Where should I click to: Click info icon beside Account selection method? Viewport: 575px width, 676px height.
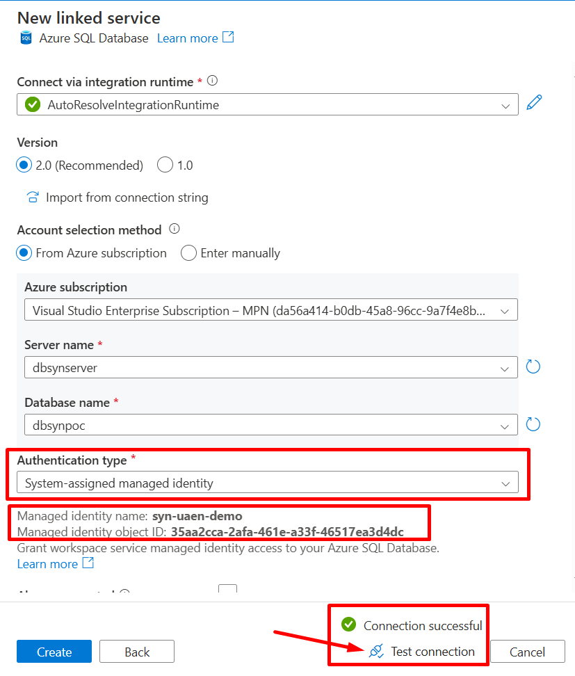click(x=175, y=229)
